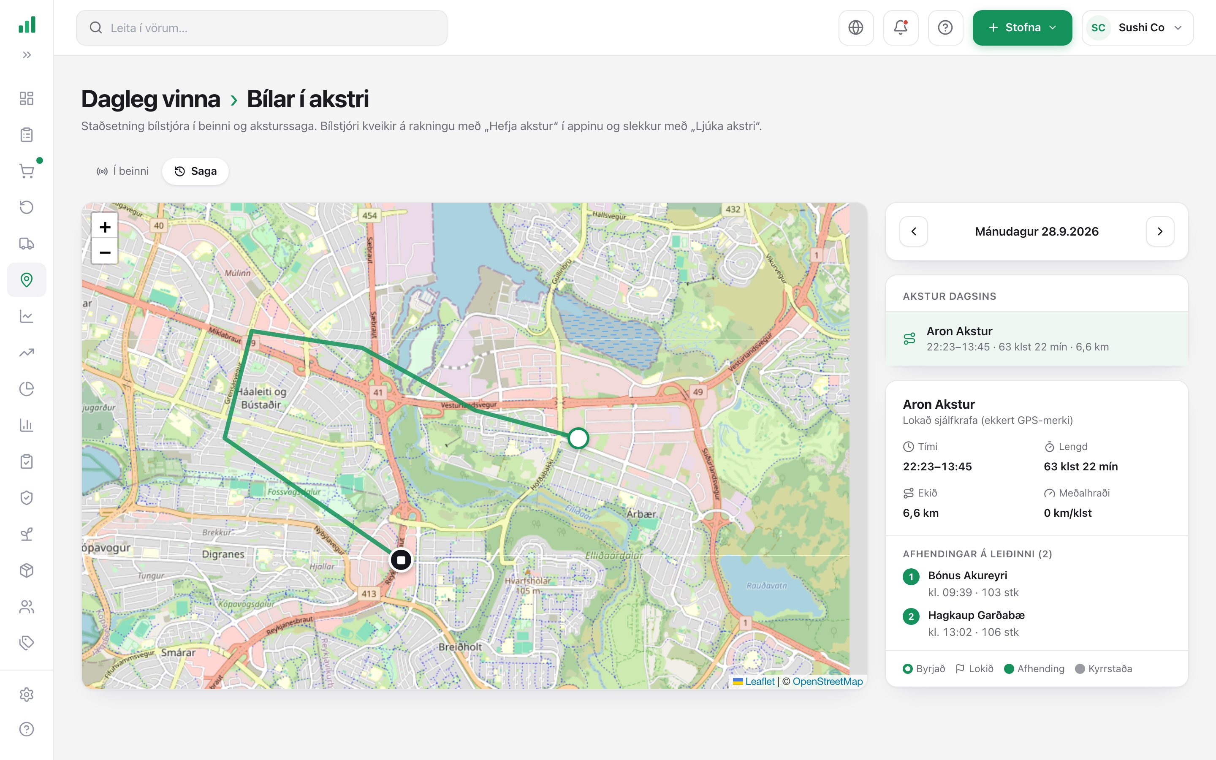Image resolution: width=1216 pixels, height=760 pixels.
Task: Open the pie chart icon in sidebar
Action: [27, 388]
